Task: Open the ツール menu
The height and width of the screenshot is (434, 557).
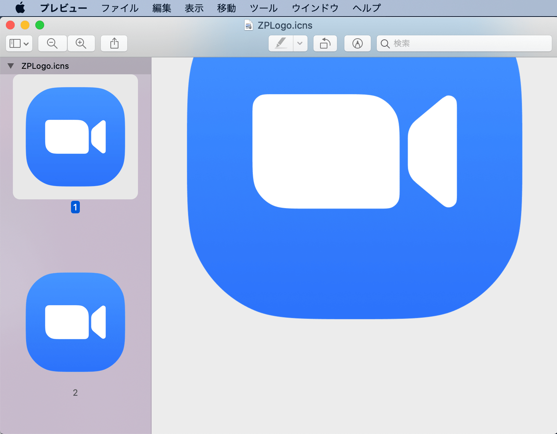Action: point(264,8)
